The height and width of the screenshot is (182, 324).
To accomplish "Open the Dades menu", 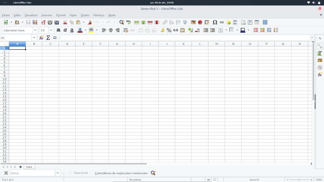I will 85,15.
